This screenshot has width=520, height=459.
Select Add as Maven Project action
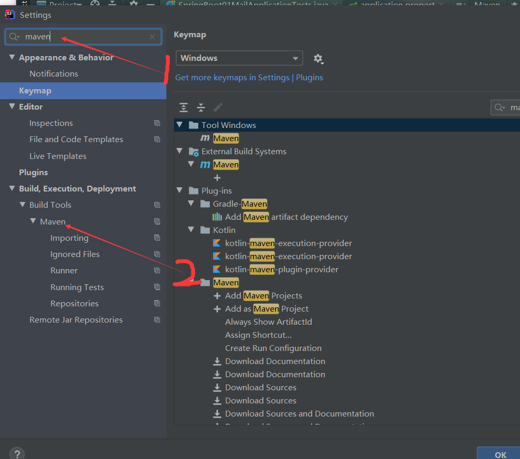(267, 309)
